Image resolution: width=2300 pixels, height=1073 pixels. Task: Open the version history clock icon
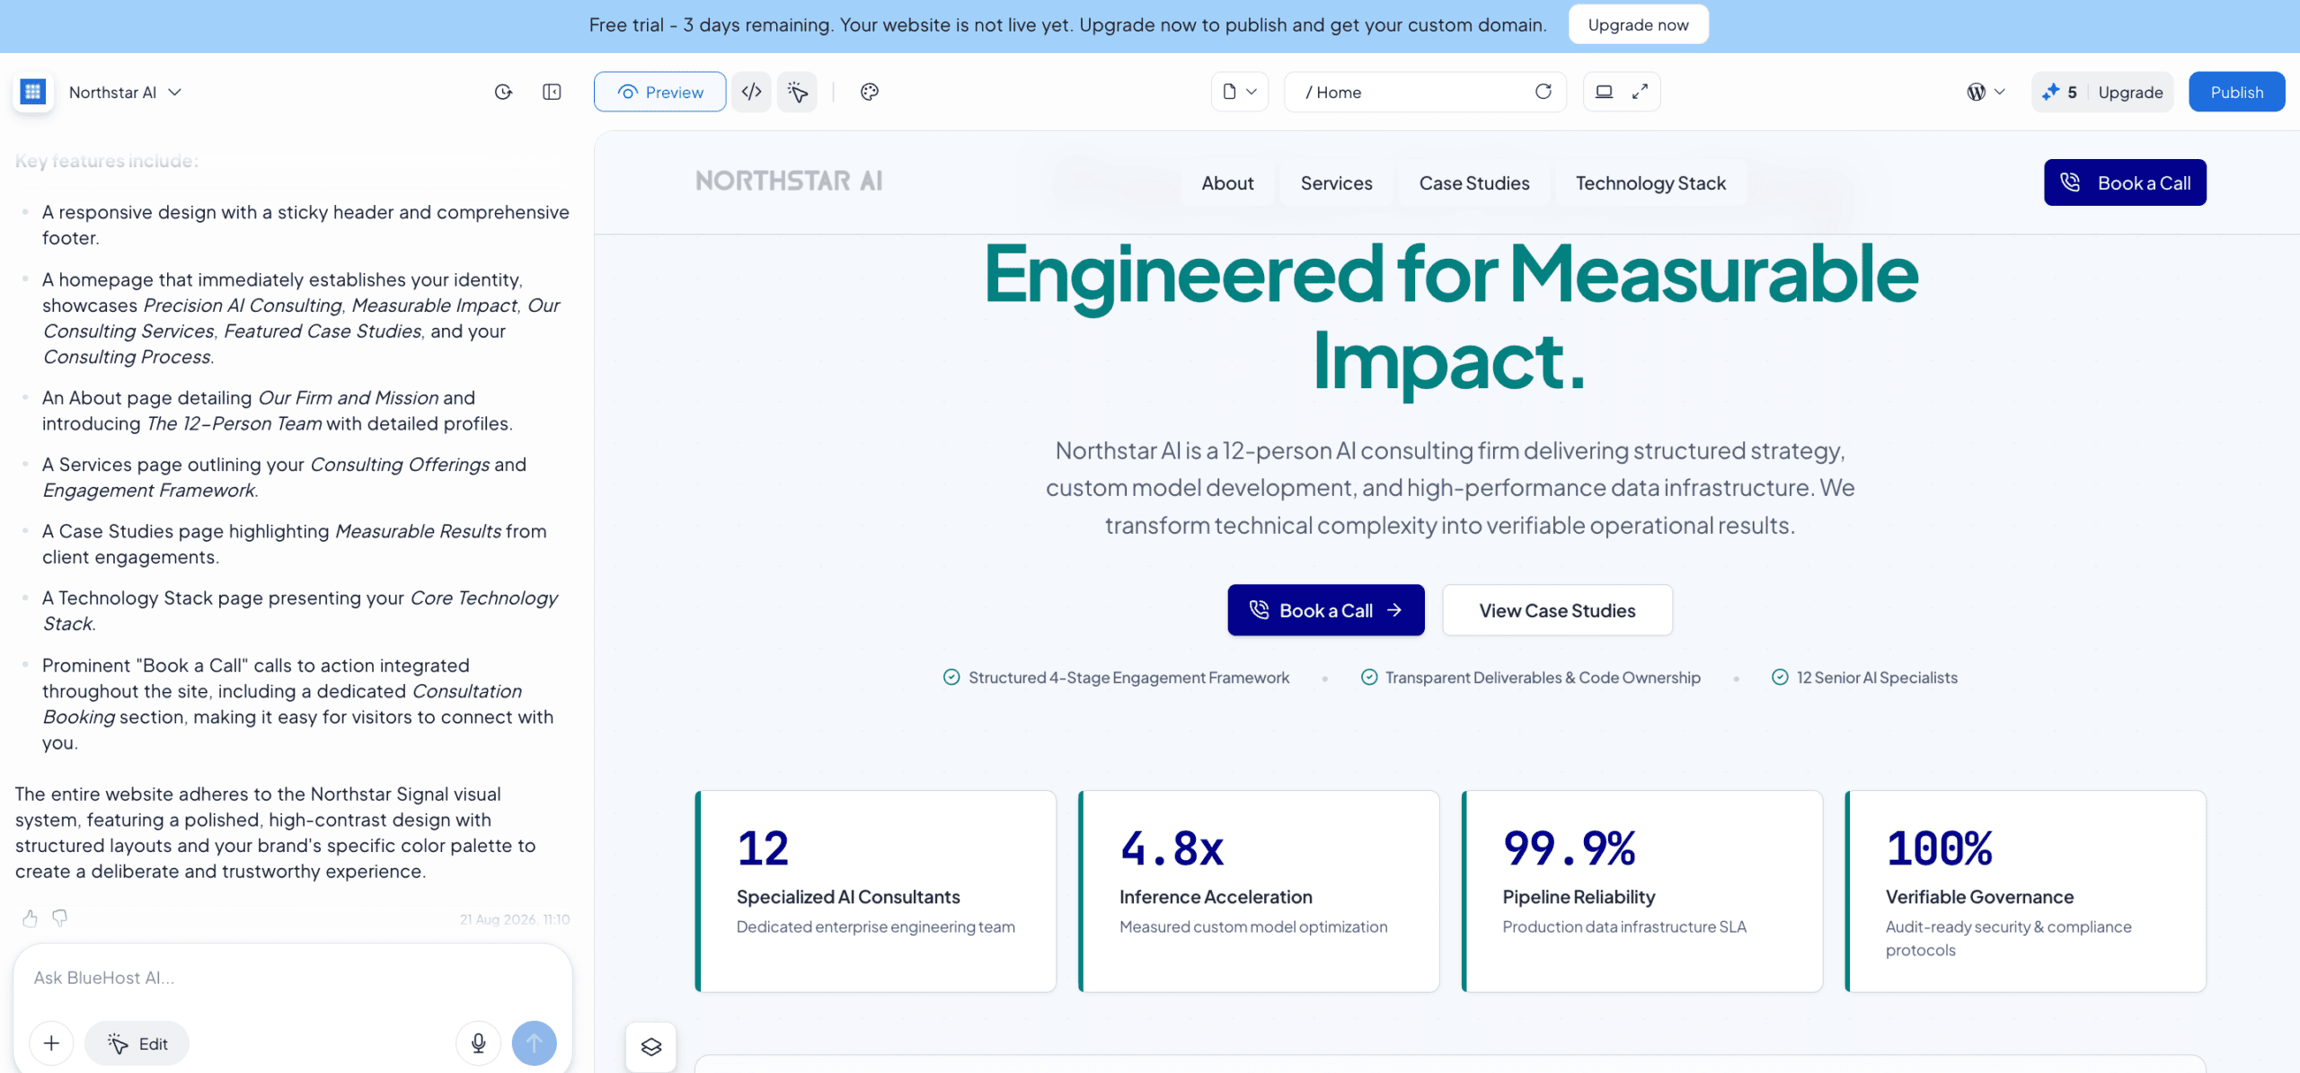tap(503, 92)
